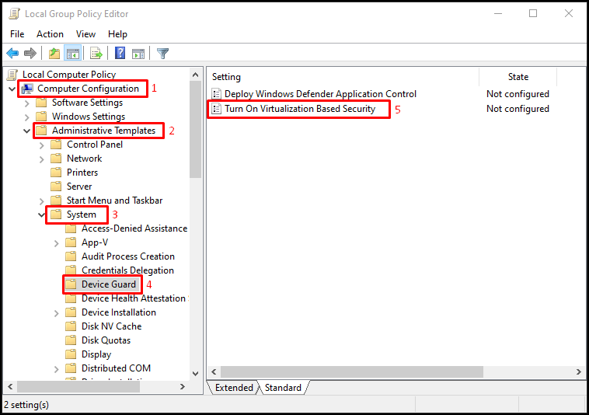Viewport: 589px width, 415px height.
Task: Click the Computer Configuration computer icon
Action: coord(27,89)
